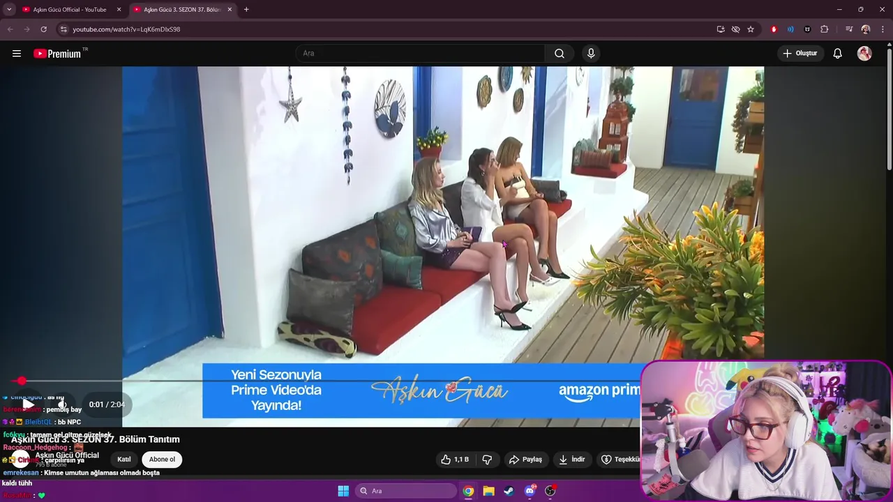Open the Aşkın Gücü Official channel avatar

click(x=20, y=459)
